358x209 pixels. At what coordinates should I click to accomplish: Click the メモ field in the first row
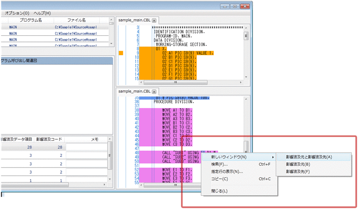pos(86,147)
